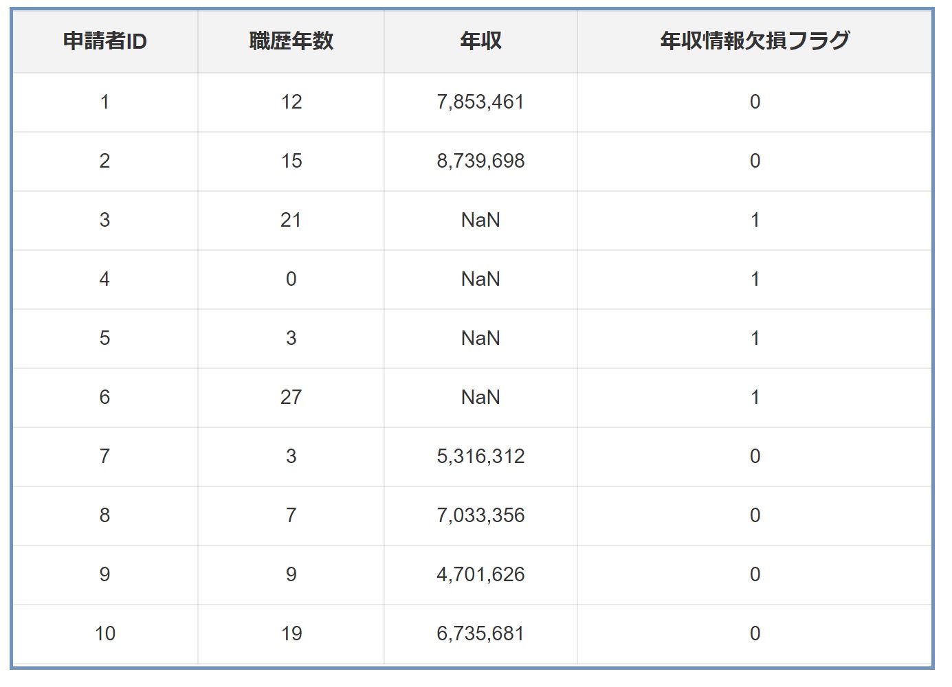Click 申請者ID cell 1 beside 12 years
This screenshot has width=952, height=687.
(104, 102)
